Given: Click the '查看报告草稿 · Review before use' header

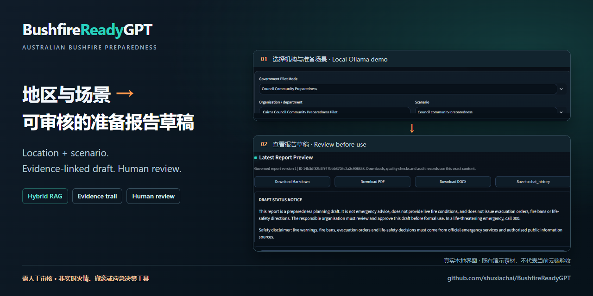Looking at the screenshot, I should coord(319,144).
